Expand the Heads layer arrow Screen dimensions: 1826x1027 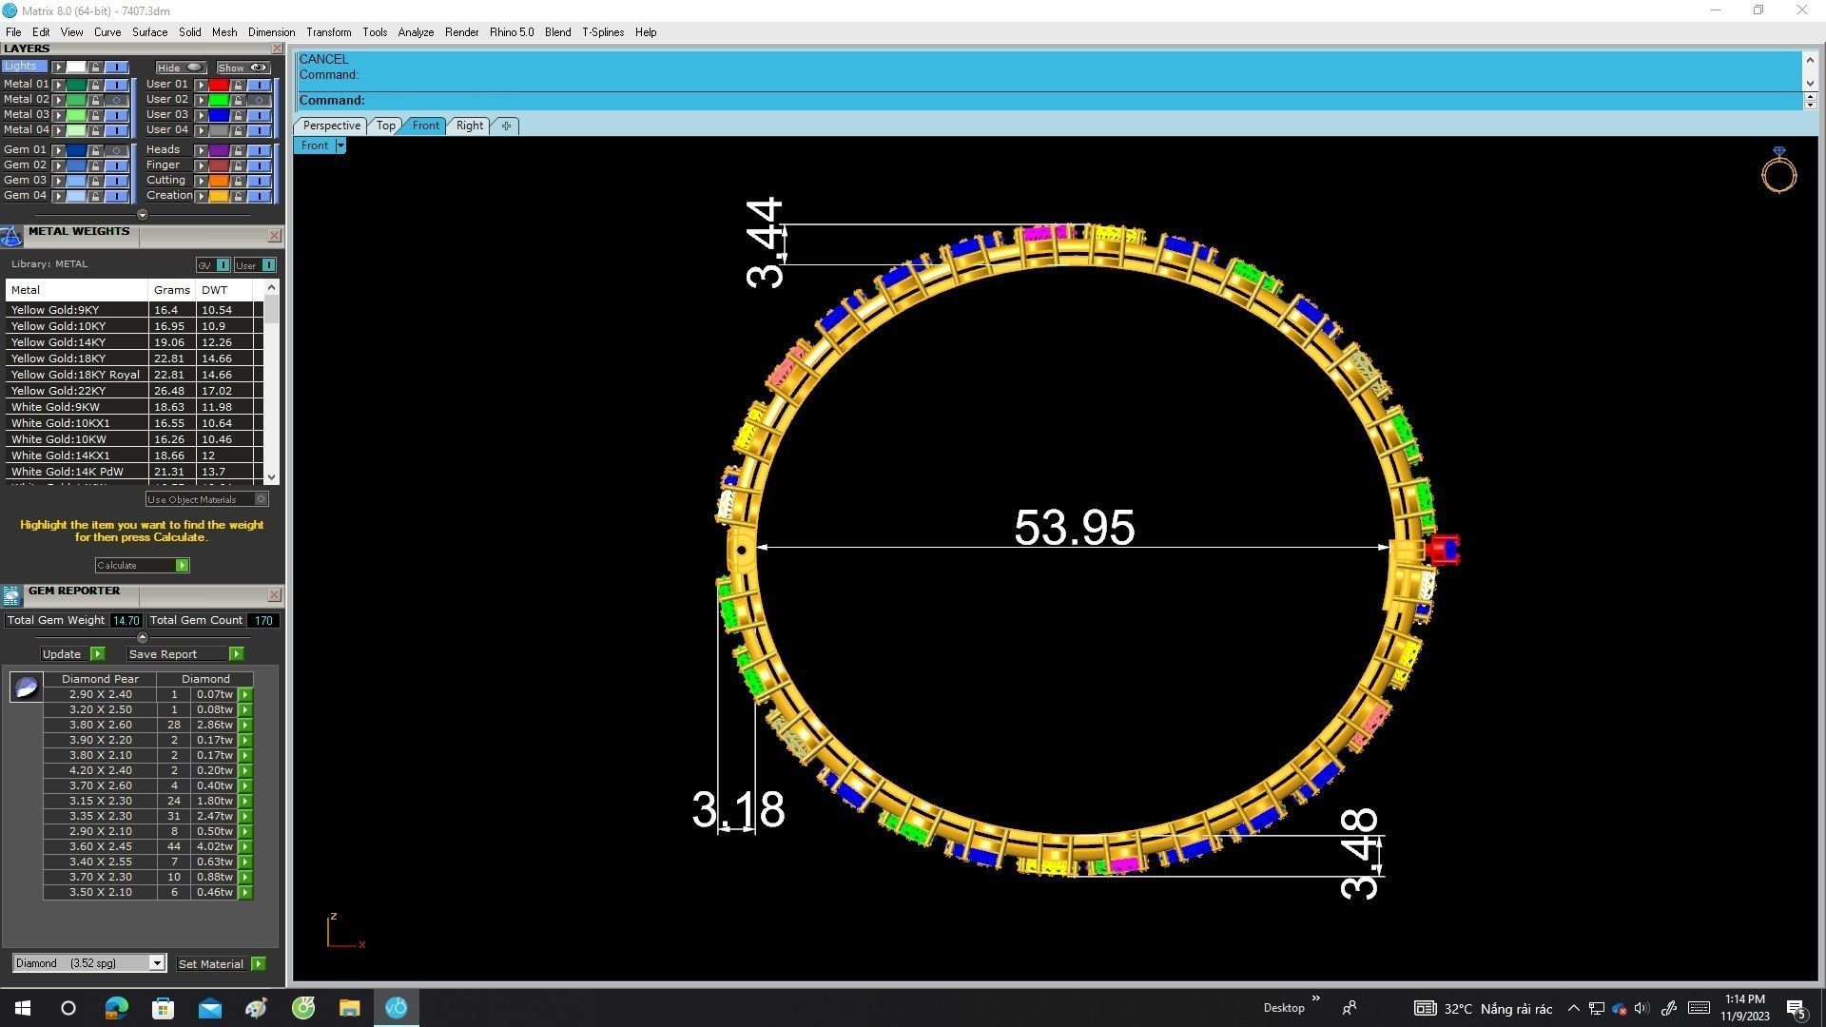pyautogui.click(x=201, y=150)
